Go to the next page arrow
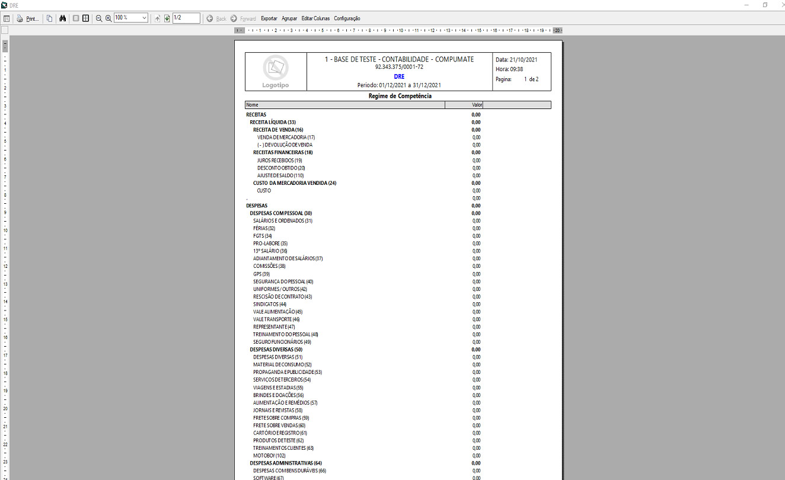This screenshot has height=480, width=785. tap(167, 18)
